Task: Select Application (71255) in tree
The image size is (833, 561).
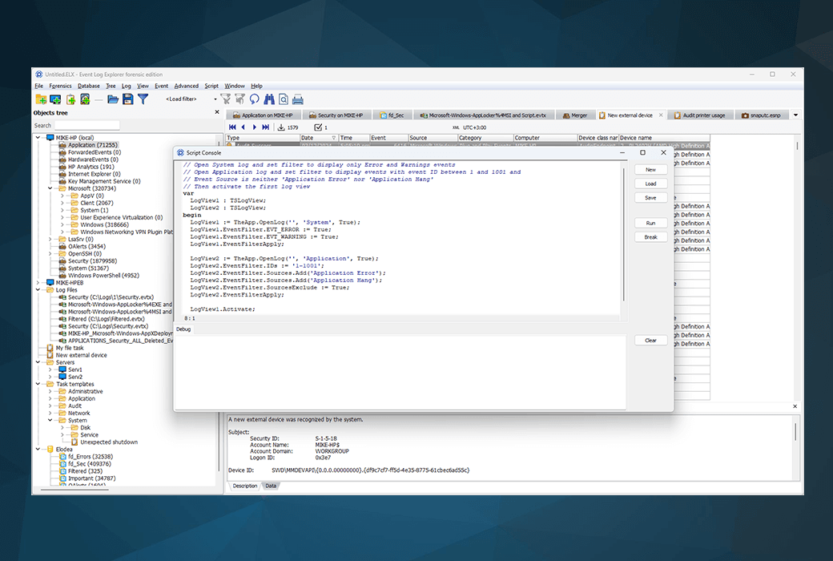Action: tap(92, 145)
